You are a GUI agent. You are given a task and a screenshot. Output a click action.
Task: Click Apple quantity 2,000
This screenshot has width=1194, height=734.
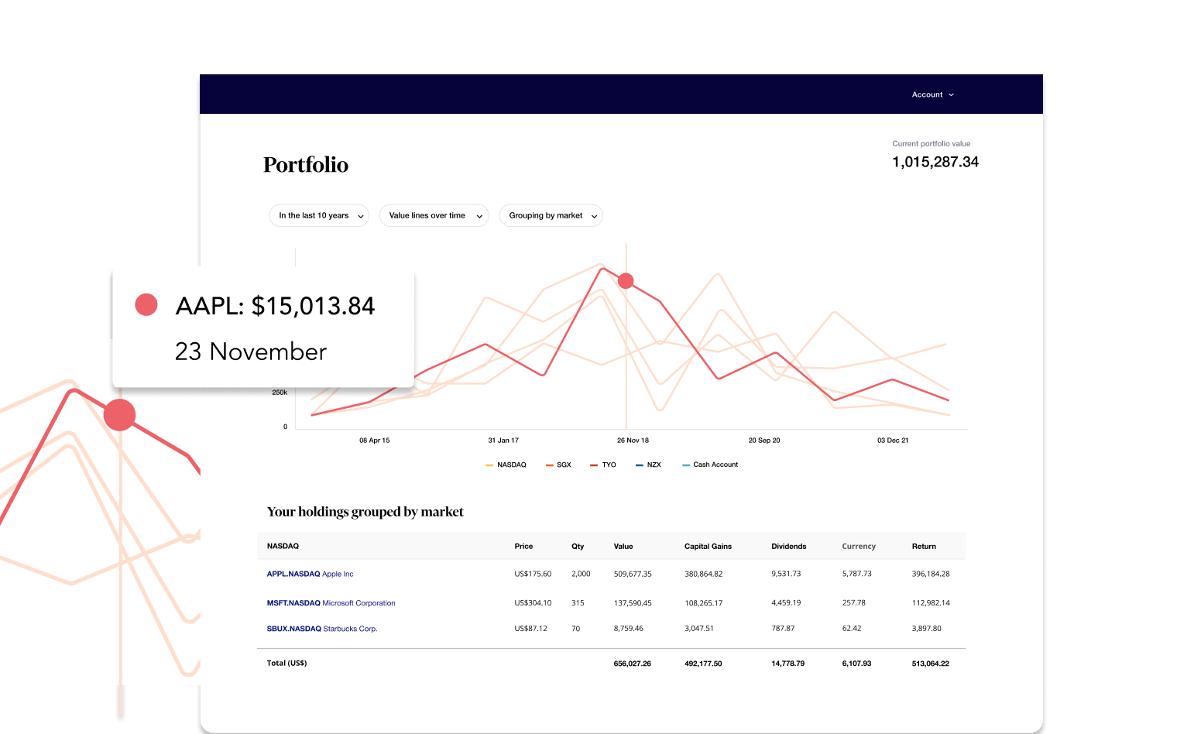tap(581, 574)
